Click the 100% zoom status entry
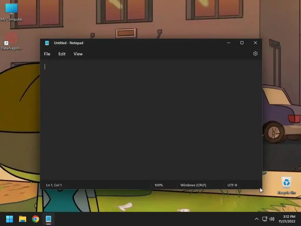 pos(158,185)
